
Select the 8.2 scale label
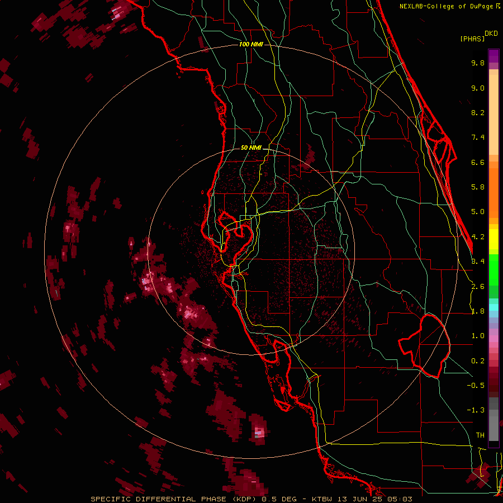coord(478,112)
